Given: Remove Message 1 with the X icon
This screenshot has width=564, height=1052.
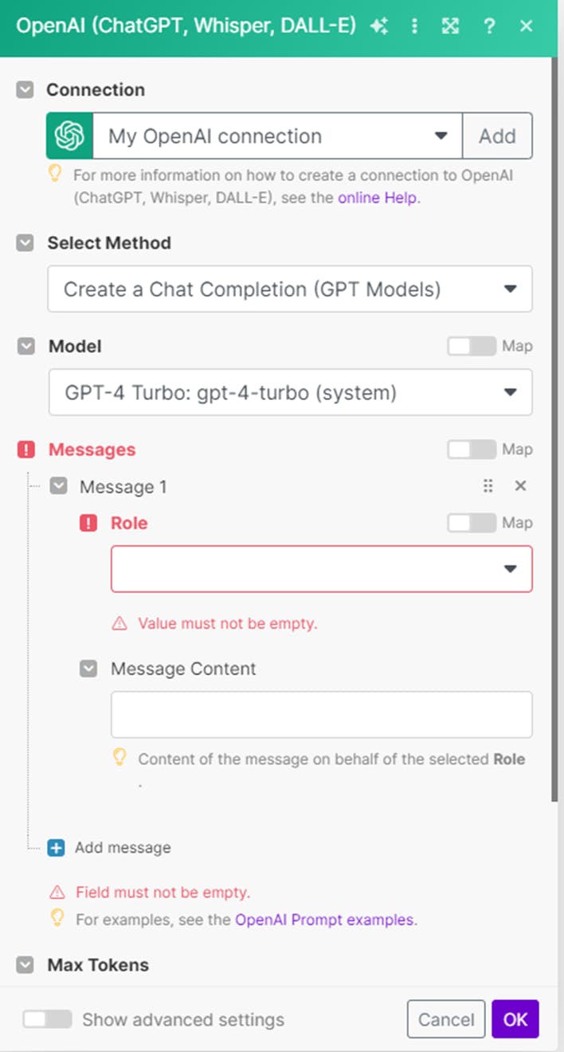Looking at the screenshot, I should [520, 486].
